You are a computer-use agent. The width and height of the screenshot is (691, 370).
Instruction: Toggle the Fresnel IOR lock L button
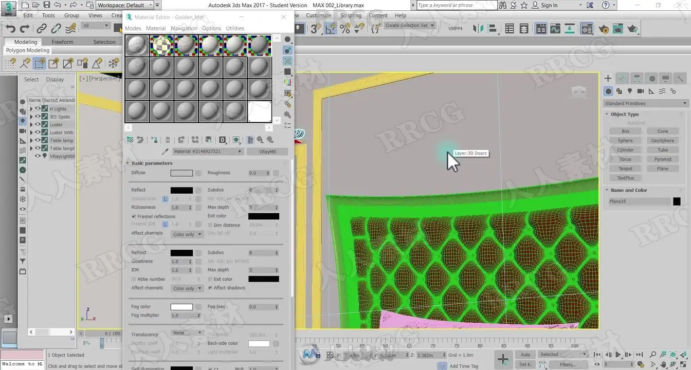pyautogui.click(x=166, y=225)
